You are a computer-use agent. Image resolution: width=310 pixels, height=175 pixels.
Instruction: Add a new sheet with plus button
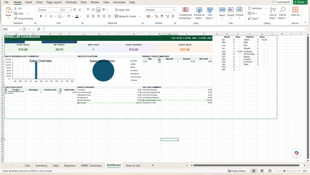(x=153, y=165)
